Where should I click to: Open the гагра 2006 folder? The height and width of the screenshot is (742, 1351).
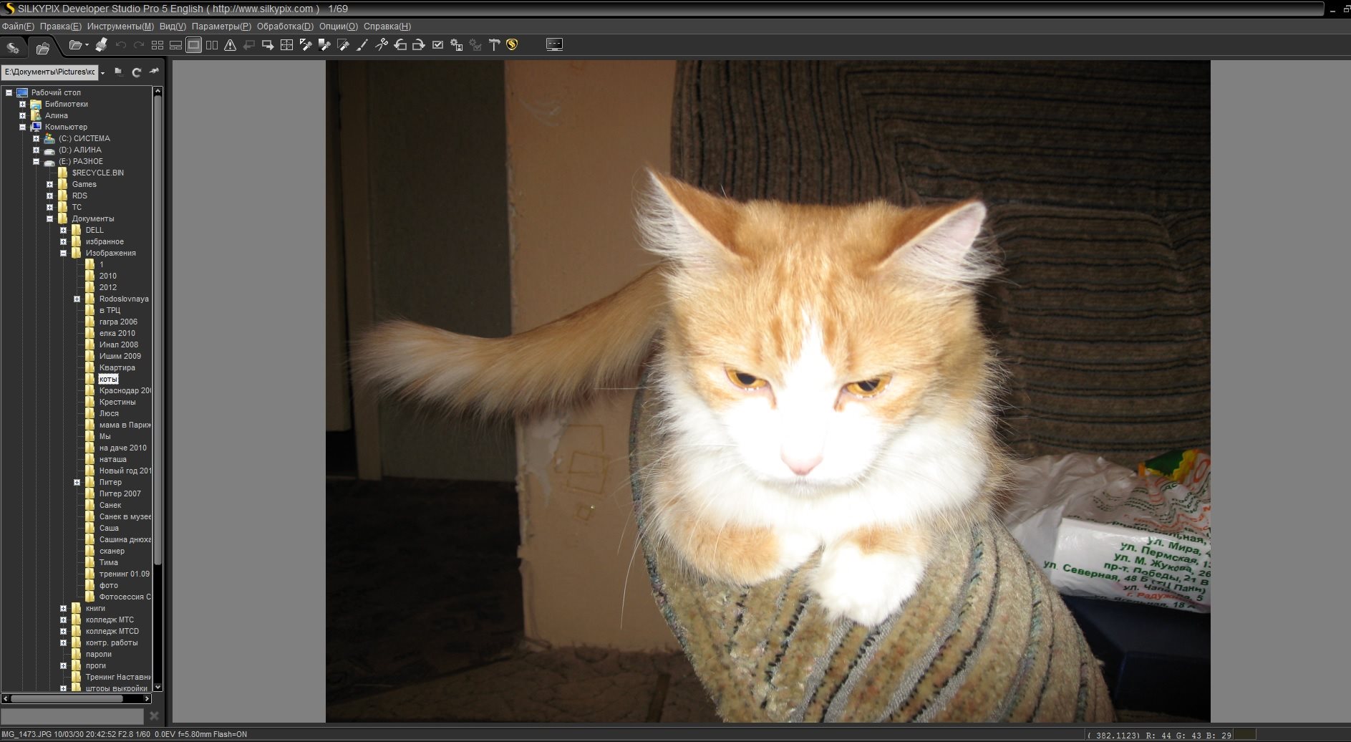click(x=118, y=322)
